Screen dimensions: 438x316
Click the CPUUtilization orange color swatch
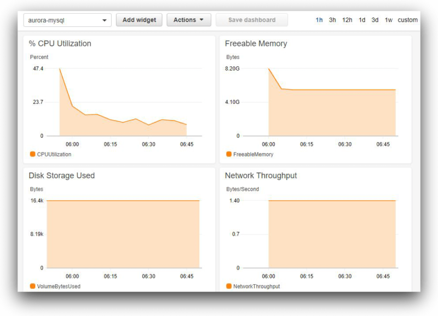click(x=33, y=155)
